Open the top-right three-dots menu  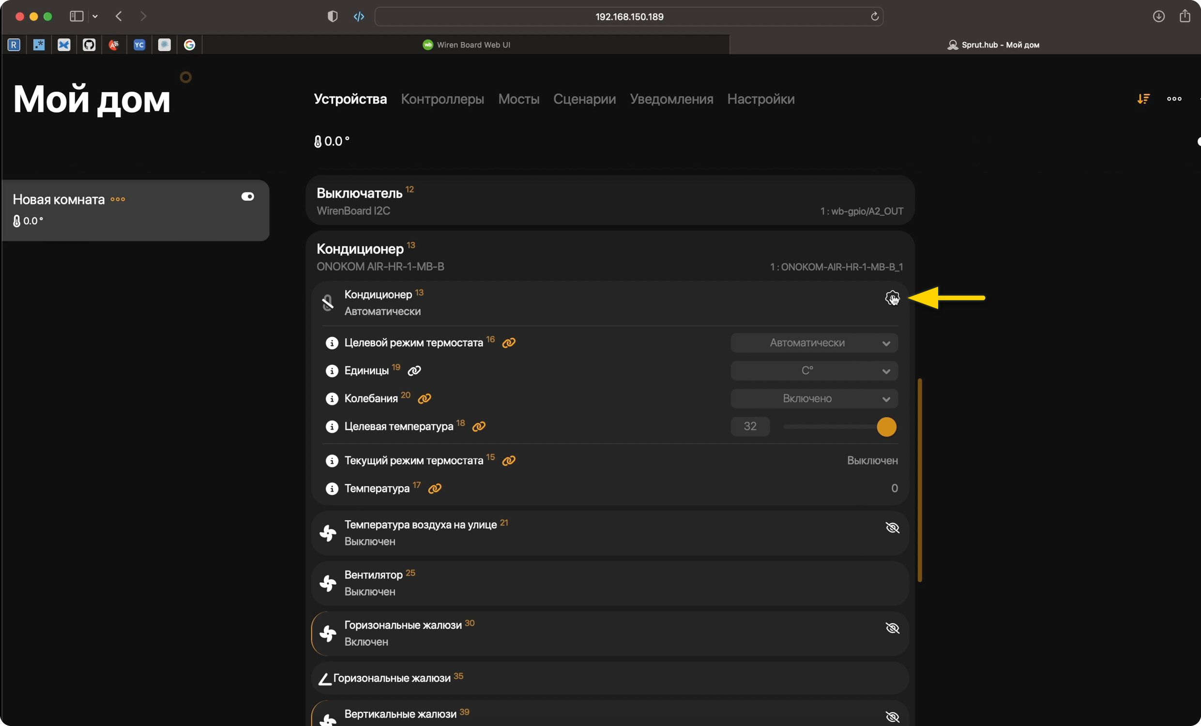click(x=1174, y=99)
